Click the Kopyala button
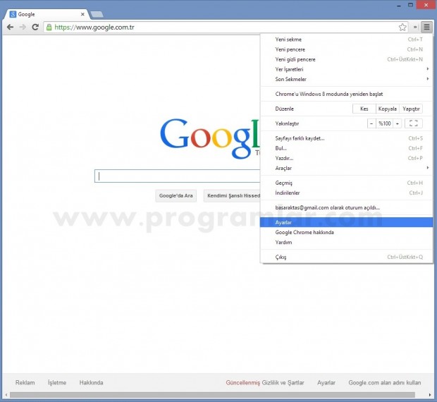 pos(388,109)
